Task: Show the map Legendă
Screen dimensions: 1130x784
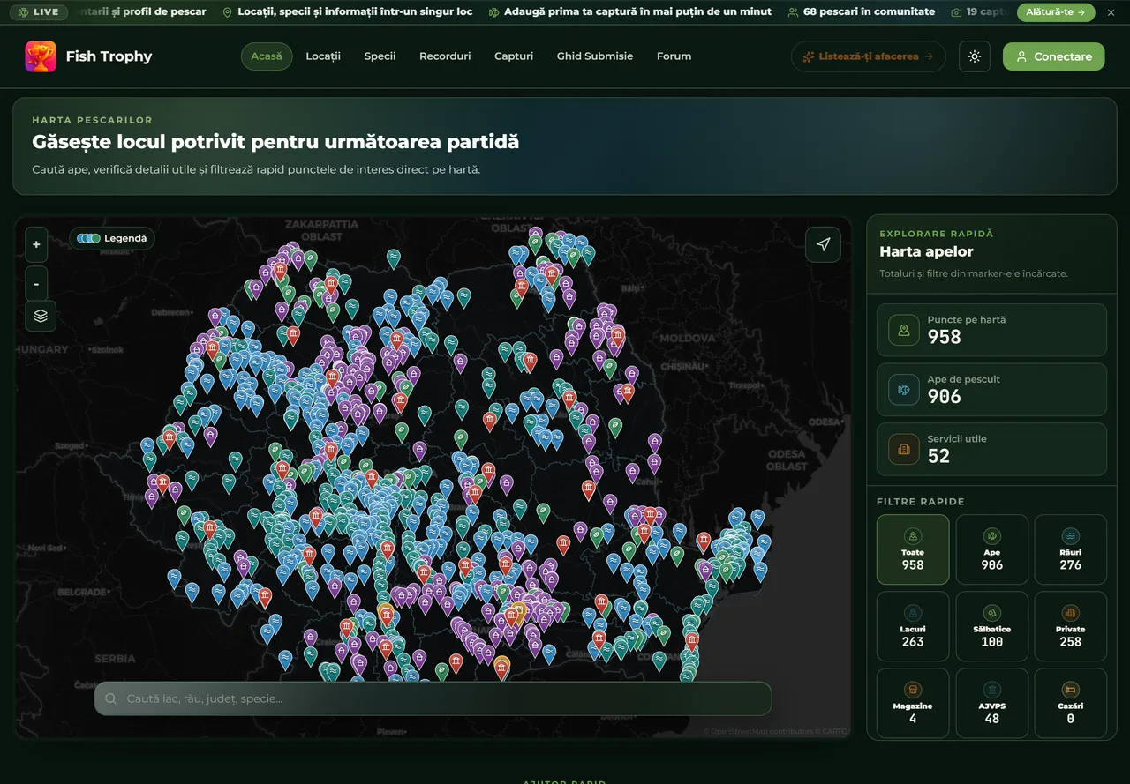Action: [x=112, y=238]
